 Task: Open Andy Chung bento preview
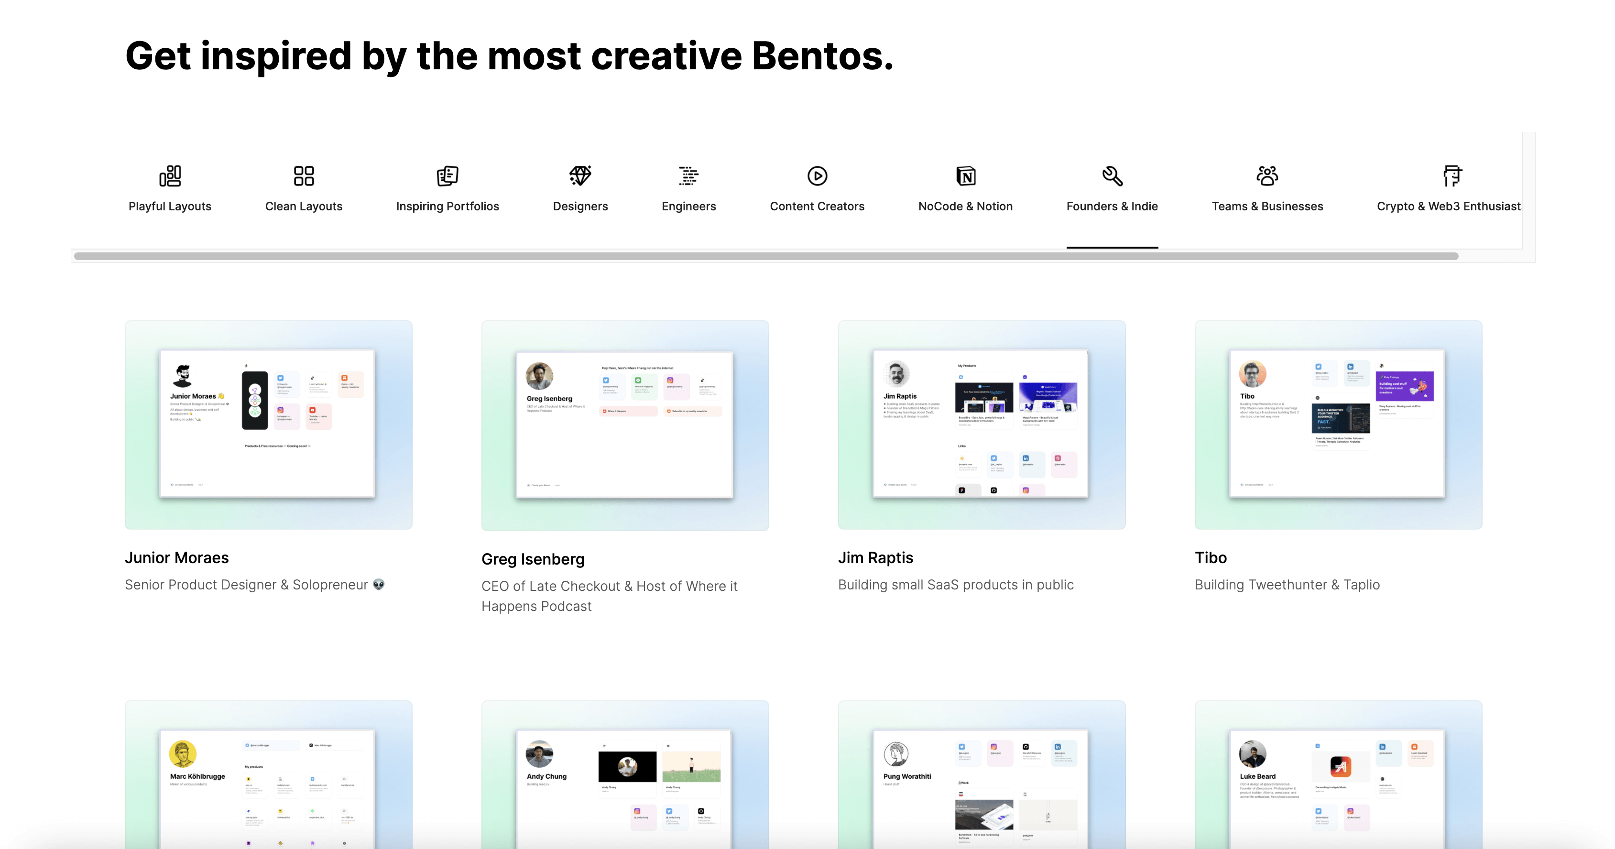click(x=624, y=777)
